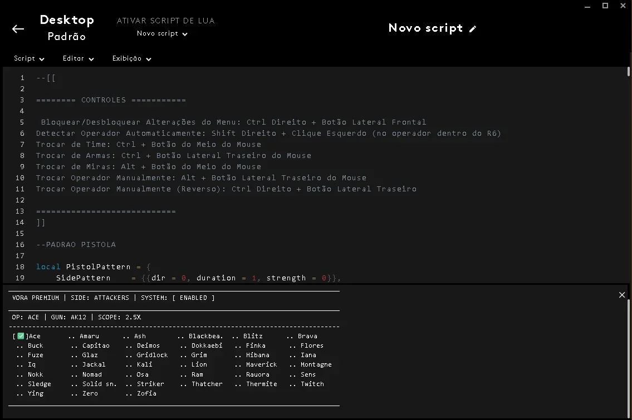632x420 pixels.
Task: Click the Flores operator entry
Action: [312, 345]
